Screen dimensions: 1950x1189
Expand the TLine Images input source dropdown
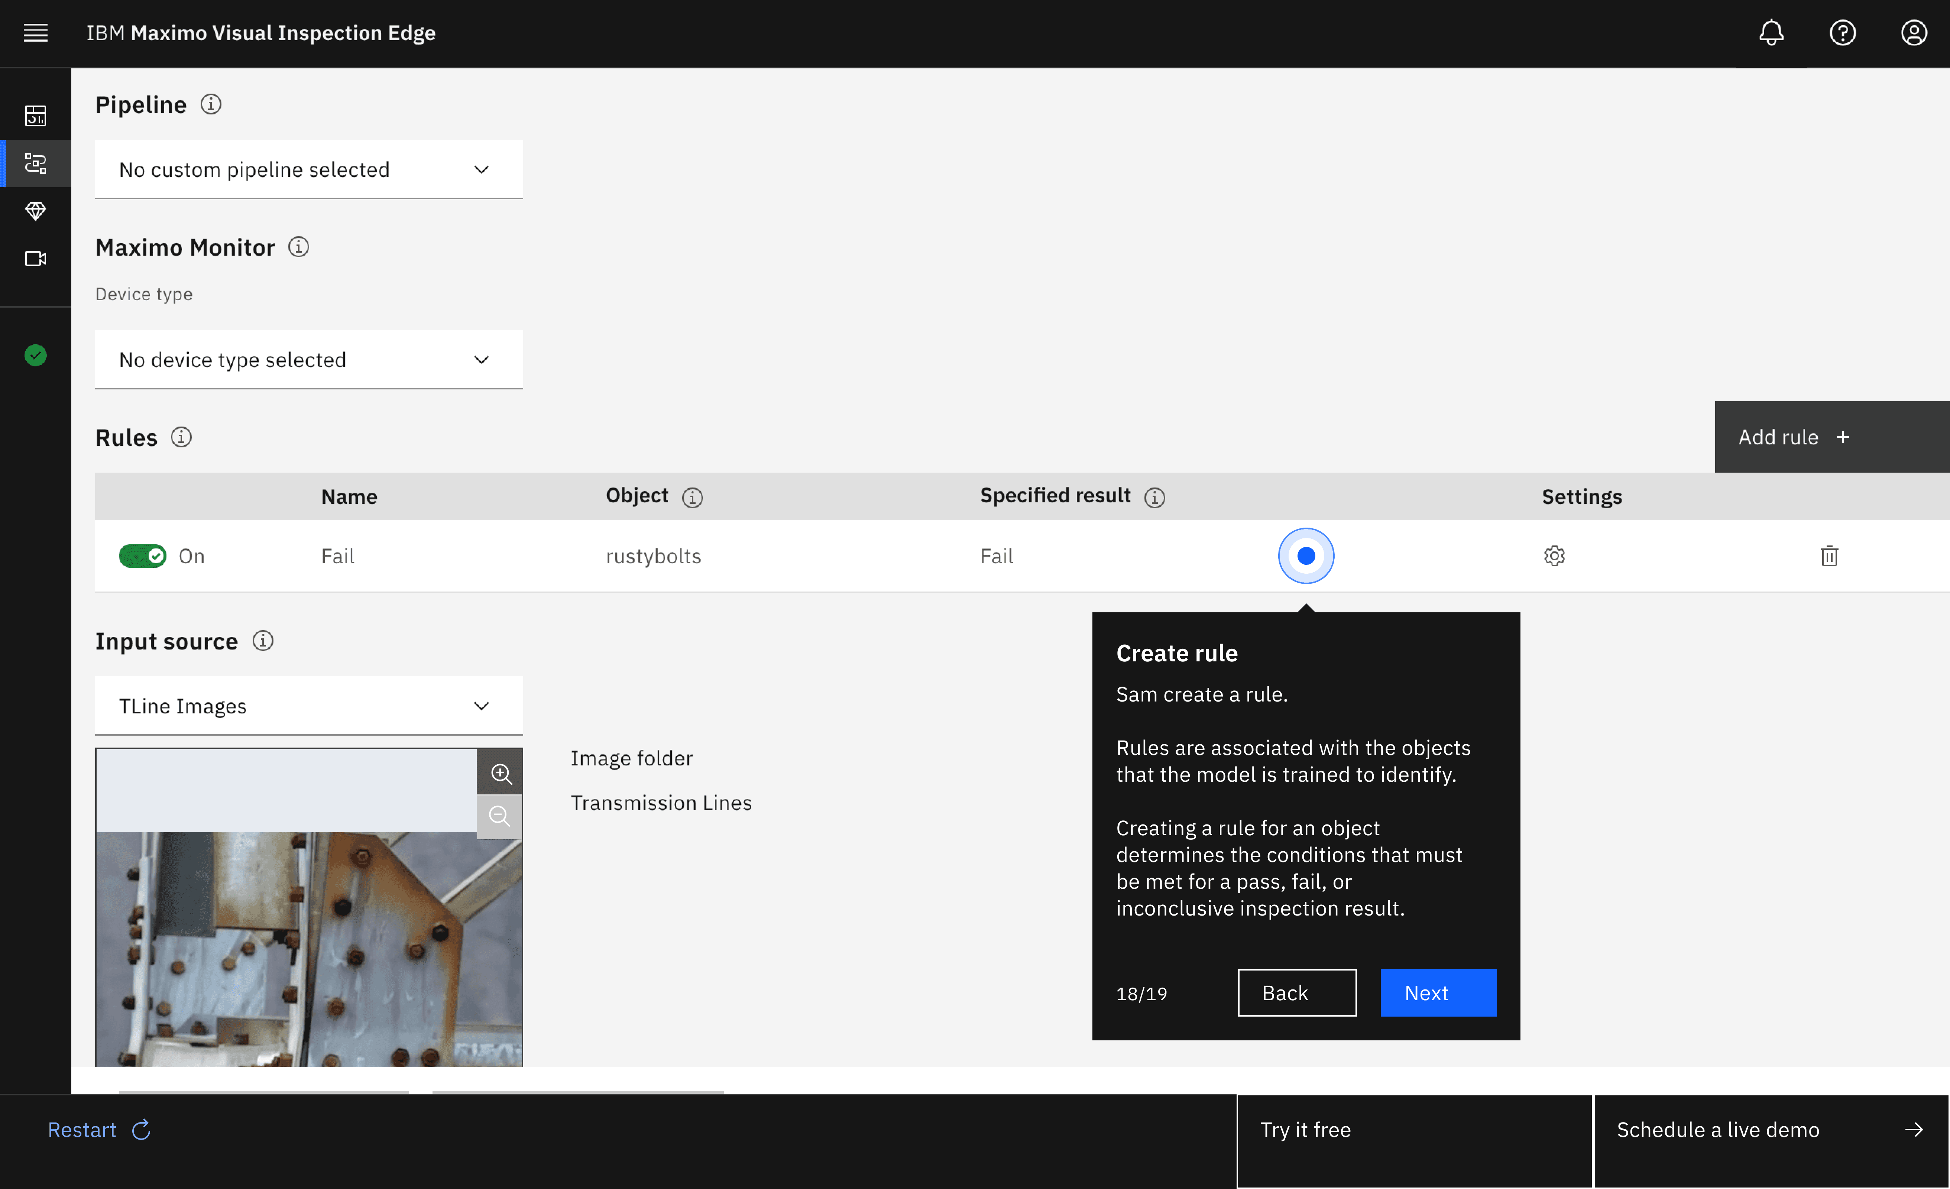point(309,705)
